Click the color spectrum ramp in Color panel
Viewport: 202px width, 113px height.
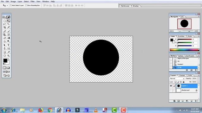184,50
